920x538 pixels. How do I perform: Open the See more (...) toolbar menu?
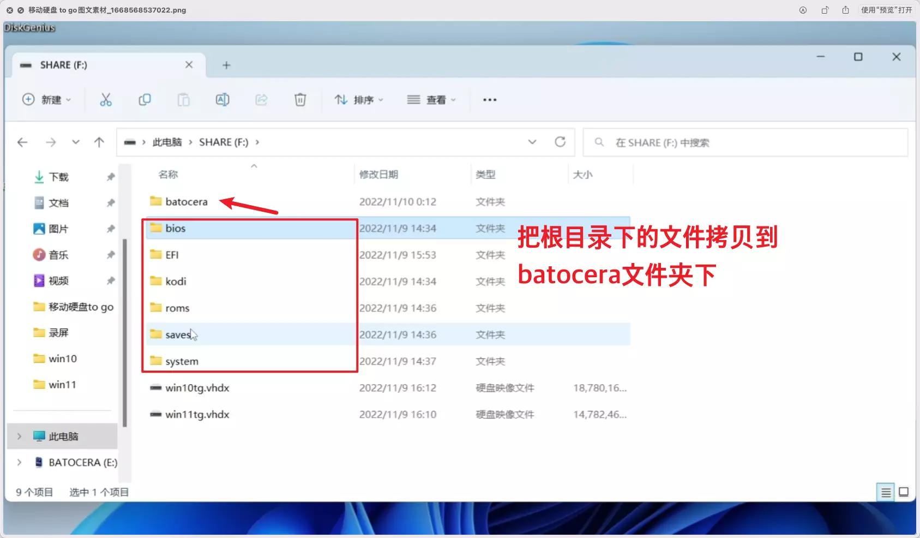point(489,99)
